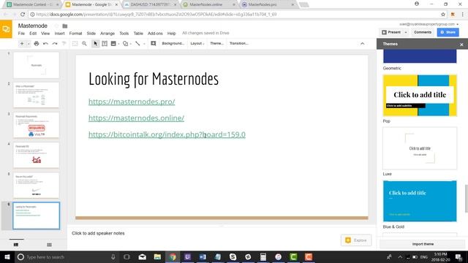Open the new slide layout dropdown arrow
The width and height of the screenshot is (468, 263).
click(29, 44)
